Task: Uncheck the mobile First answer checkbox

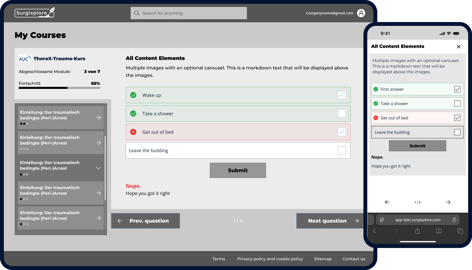Action: (457, 89)
